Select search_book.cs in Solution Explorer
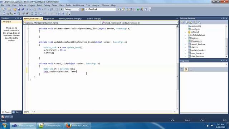The image size is (229, 129). 198,44
